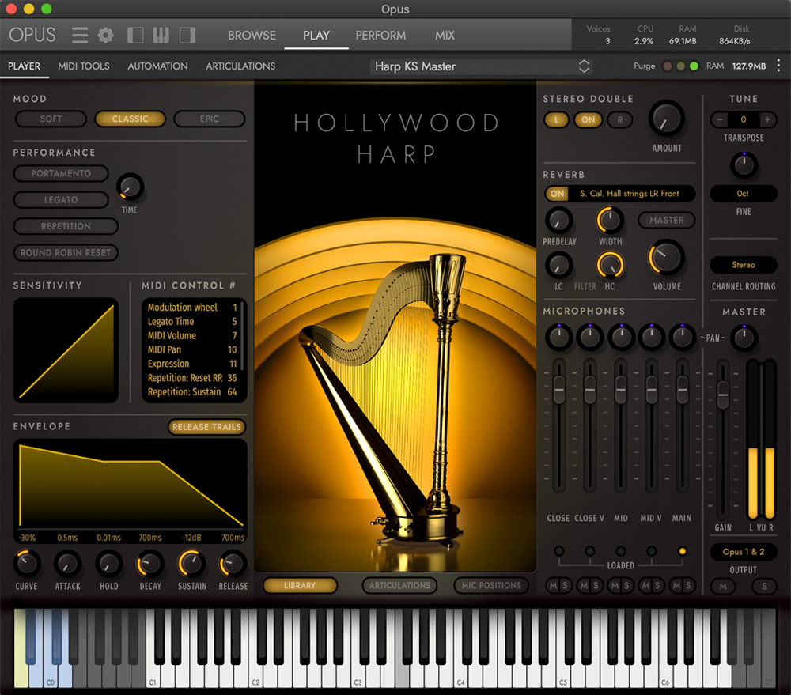The image size is (791, 695).
Task: Open the MIDI TOOLS tab
Action: click(84, 66)
